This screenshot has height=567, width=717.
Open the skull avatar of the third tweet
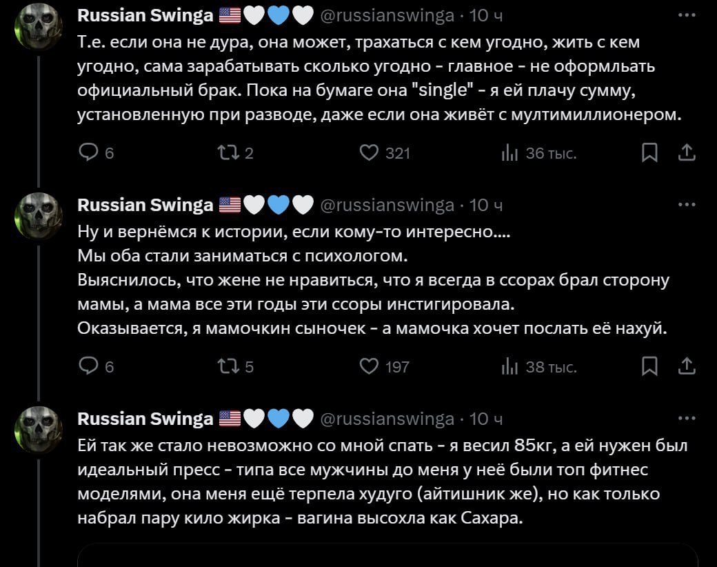coord(39,429)
